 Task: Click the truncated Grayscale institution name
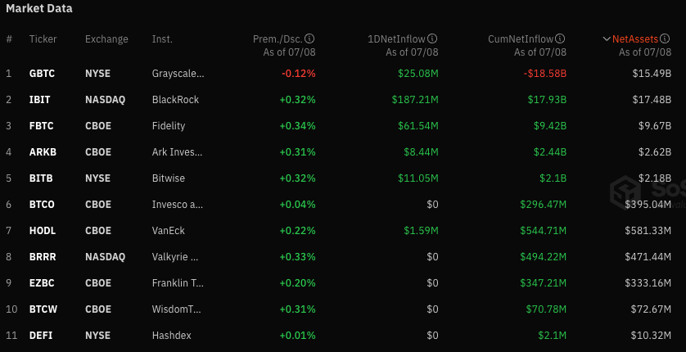[x=178, y=73]
